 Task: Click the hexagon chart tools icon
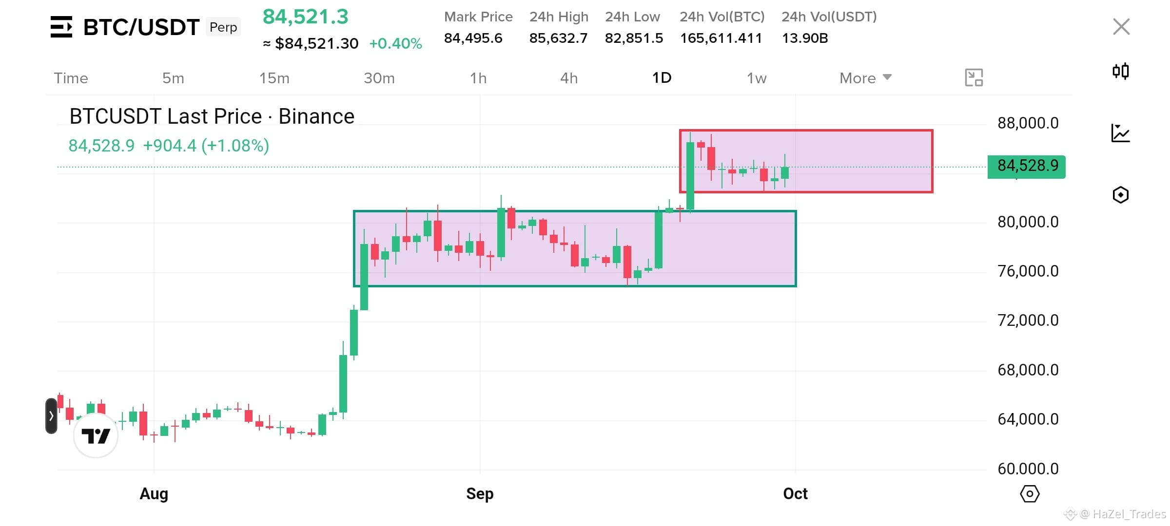click(x=1121, y=195)
